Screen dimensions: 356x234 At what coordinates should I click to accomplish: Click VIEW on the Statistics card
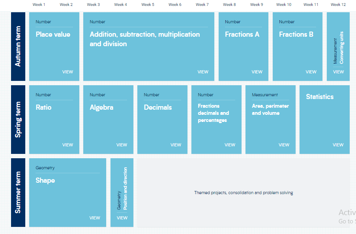tap(338, 145)
